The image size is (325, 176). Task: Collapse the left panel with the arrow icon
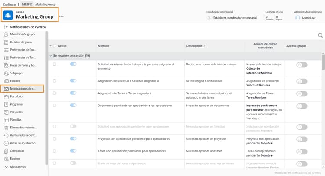click(6, 27)
